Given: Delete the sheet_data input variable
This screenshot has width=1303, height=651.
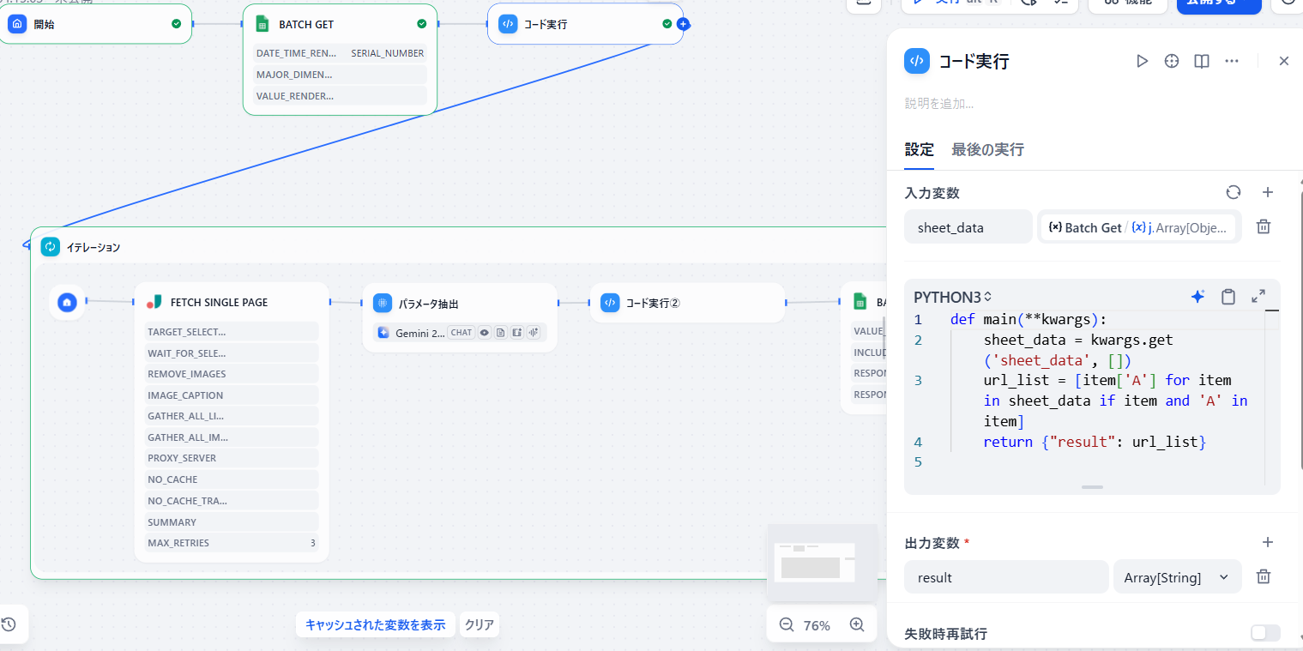Looking at the screenshot, I should [x=1263, y=226].
